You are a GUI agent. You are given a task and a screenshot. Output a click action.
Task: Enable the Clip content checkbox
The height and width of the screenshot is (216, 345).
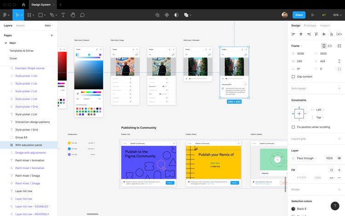[293, 76]
